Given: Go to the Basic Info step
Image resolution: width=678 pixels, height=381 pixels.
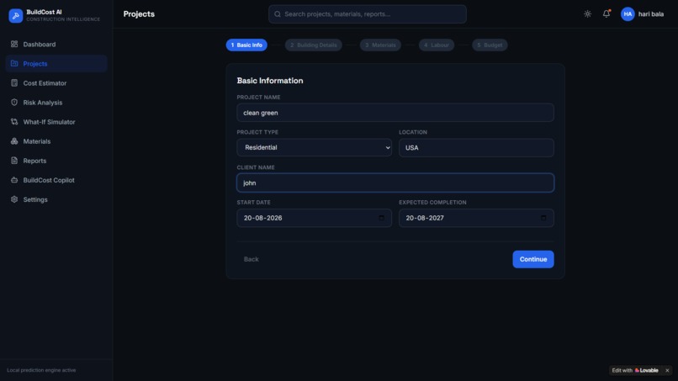Looking at the screenshot, I should click(x=246, y=45).
